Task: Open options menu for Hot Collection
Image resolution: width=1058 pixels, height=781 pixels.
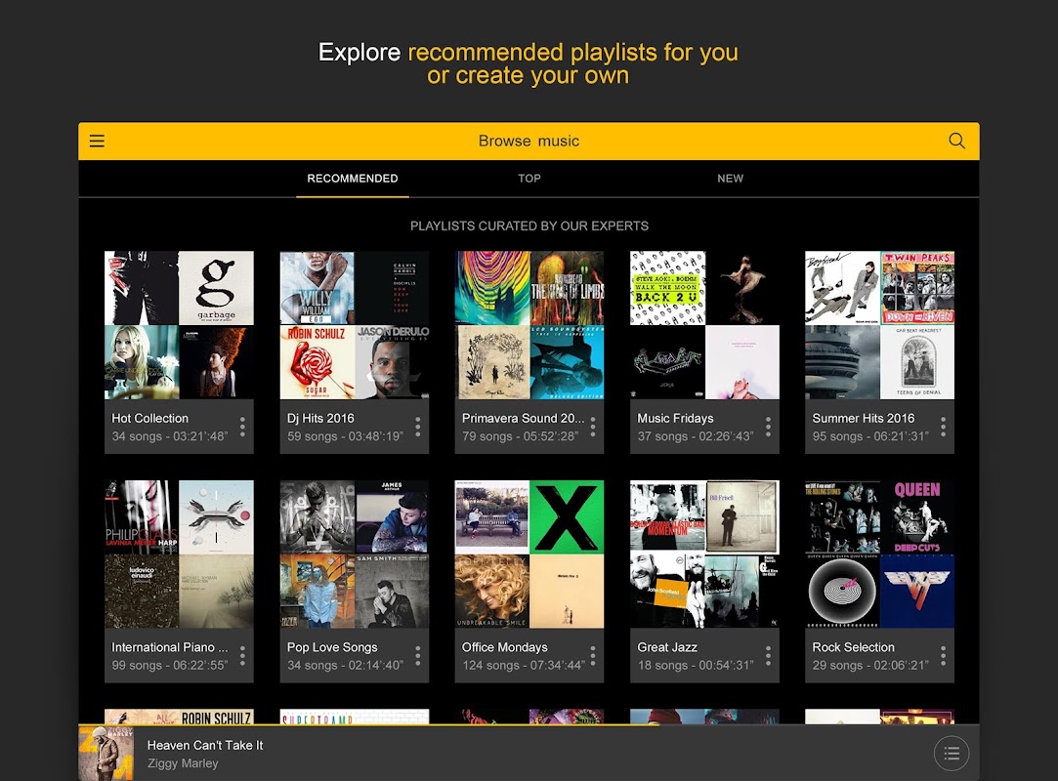Action: [x=242, y=427]
